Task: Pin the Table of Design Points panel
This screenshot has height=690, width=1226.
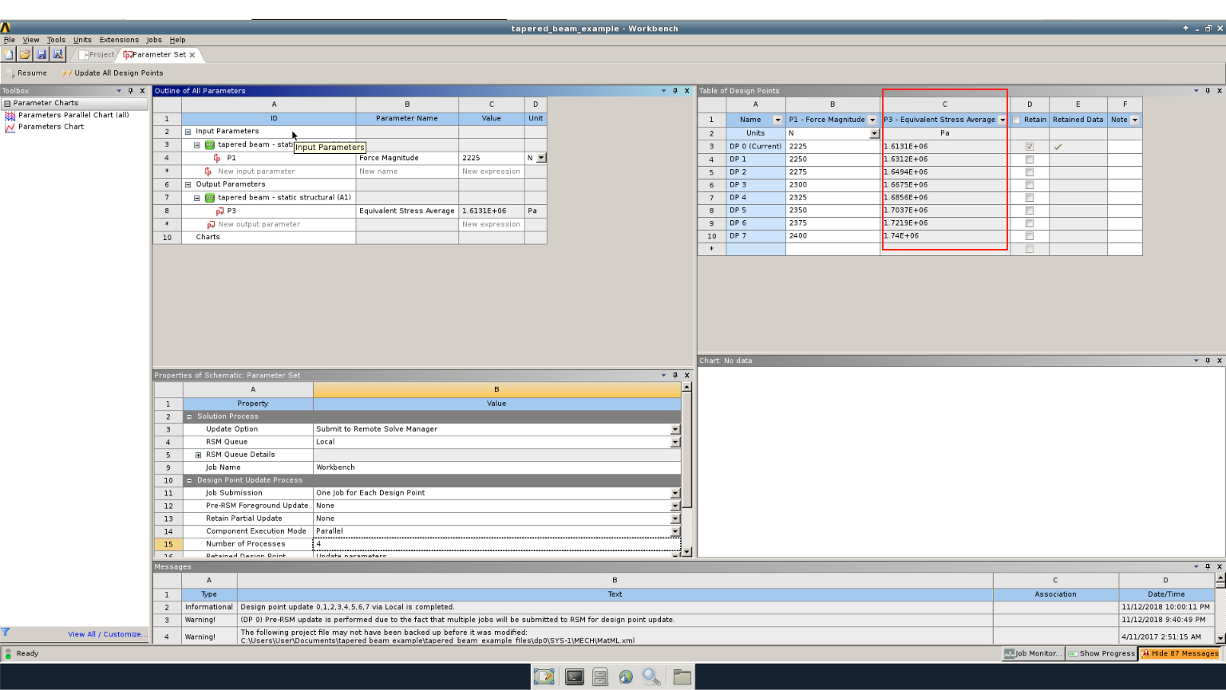Action: click(x=1208, y=91)
